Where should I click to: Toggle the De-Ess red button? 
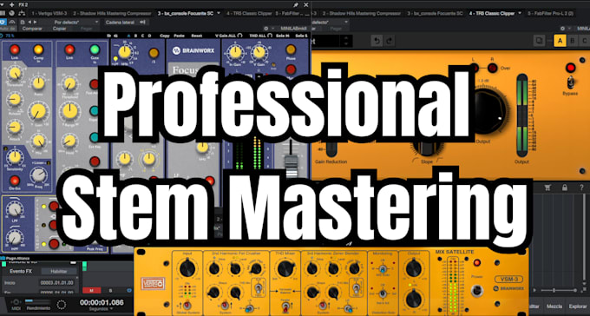tap(15, 180)
